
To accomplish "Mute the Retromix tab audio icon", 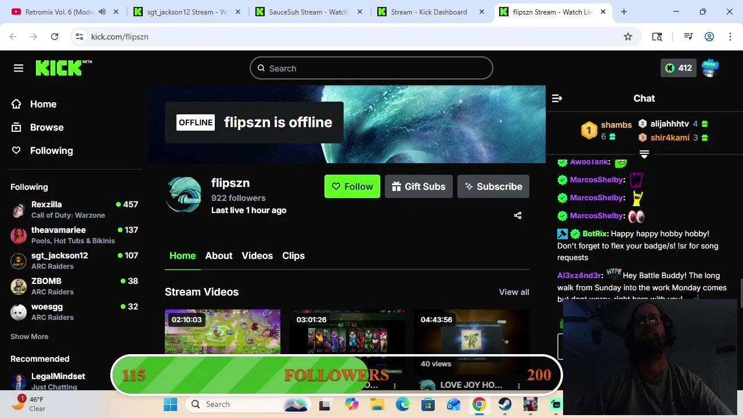I will coord(102,12).
